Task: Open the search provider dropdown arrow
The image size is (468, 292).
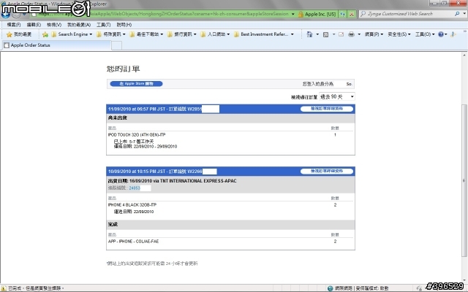Action: click(464, 14)
